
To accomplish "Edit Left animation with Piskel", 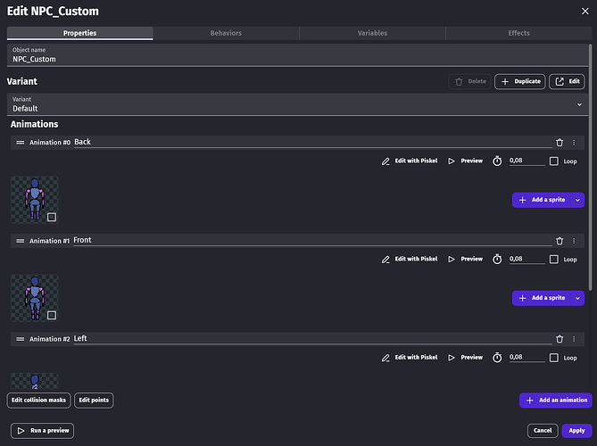I will pos(410,358).
